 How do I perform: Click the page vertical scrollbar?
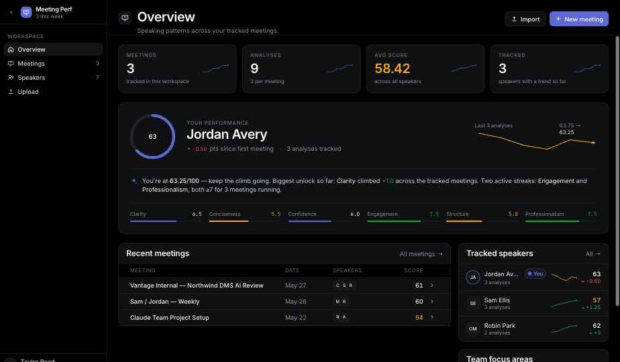coord(617,171)
